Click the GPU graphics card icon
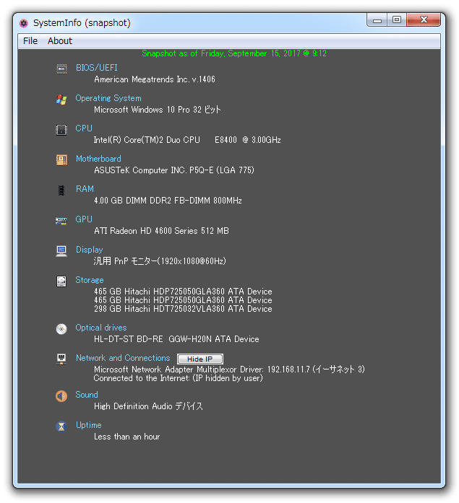Screen dimensions: 459x503 (61, 221)
